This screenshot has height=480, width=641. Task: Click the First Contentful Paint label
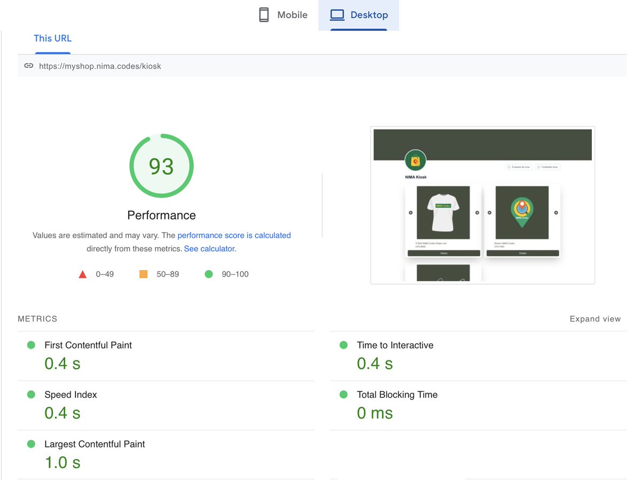coord(88,345)
